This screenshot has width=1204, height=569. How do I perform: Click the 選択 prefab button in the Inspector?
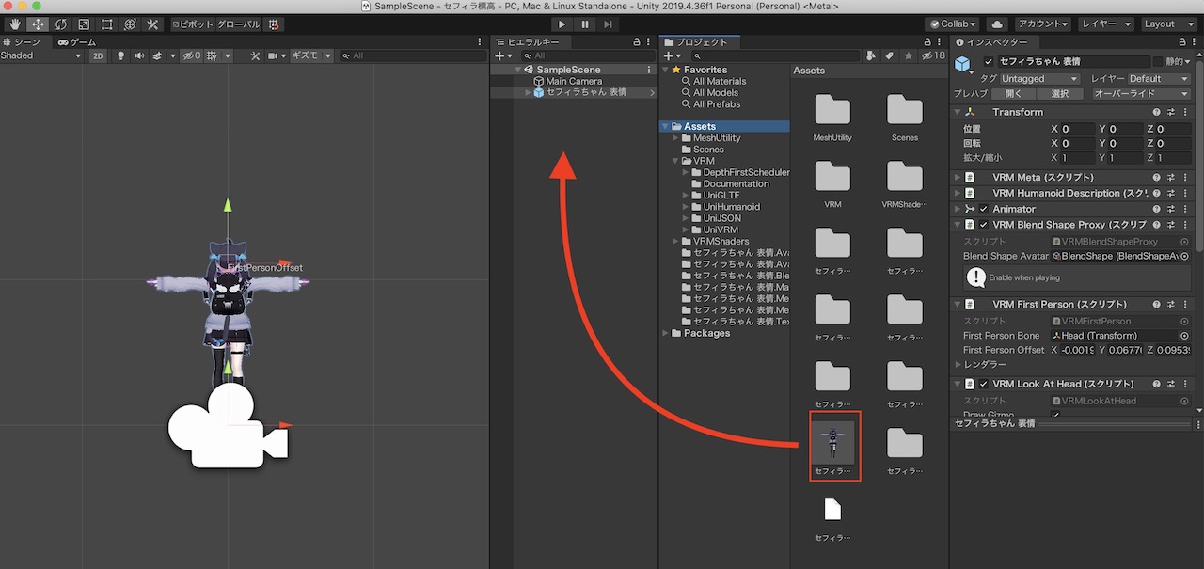click(x=1061, y=93)
